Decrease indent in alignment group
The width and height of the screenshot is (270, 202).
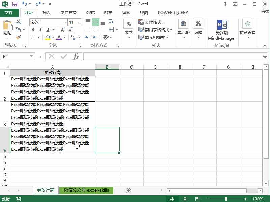[x=88, y=37]
